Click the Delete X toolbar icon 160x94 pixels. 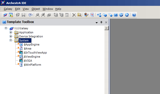coord(74,15)
